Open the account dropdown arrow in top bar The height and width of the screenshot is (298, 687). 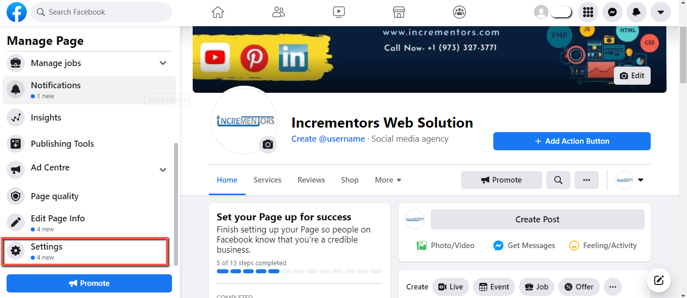(660, 12)
